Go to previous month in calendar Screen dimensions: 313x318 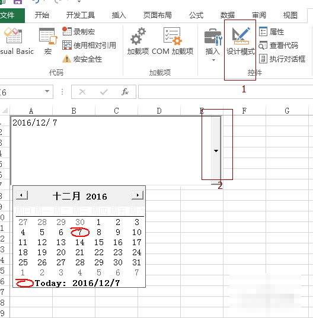22,195
